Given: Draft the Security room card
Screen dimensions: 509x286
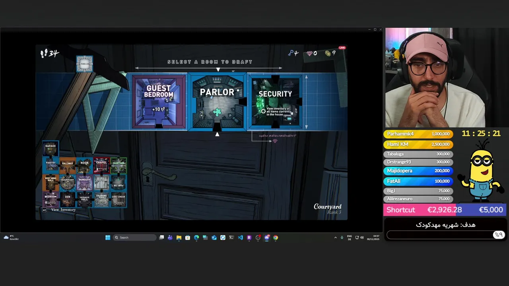Looking at the screenshot, I should pos(275,101).
